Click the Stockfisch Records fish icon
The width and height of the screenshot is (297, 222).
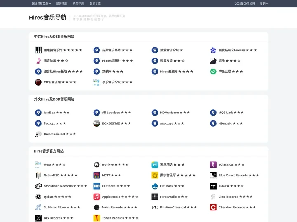(38, 186)
